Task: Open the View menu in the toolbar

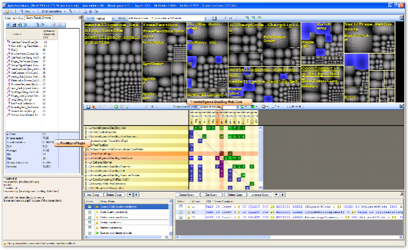Action: (x=27, y=11)
